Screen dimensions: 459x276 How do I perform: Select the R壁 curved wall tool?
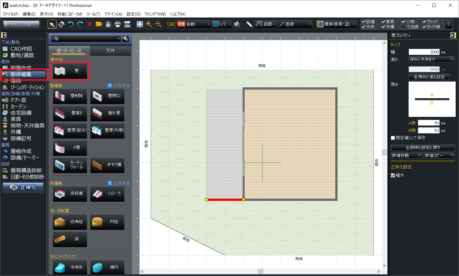point(70,148)
